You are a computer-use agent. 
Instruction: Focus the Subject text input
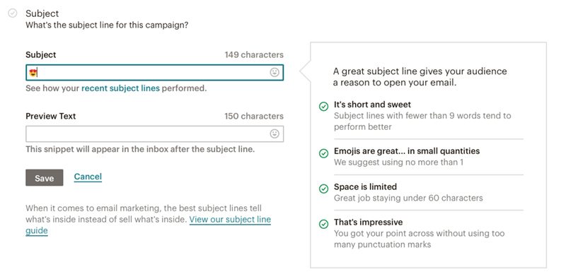[x=154, y=73]
